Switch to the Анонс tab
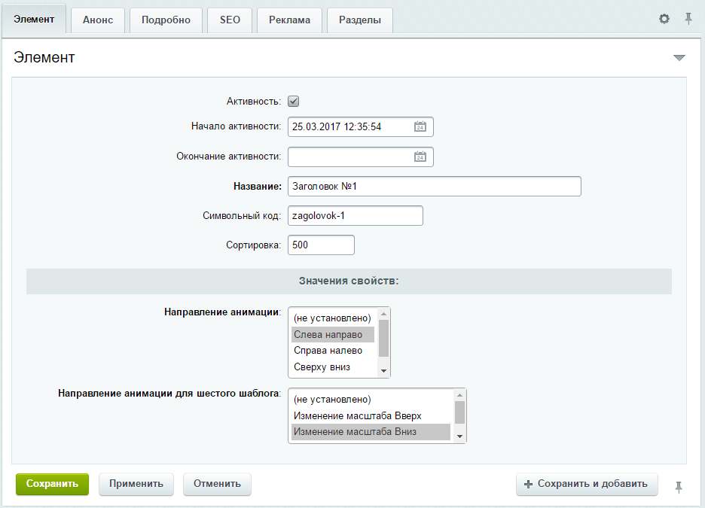 pyautogui.click(x=98, y=20)
